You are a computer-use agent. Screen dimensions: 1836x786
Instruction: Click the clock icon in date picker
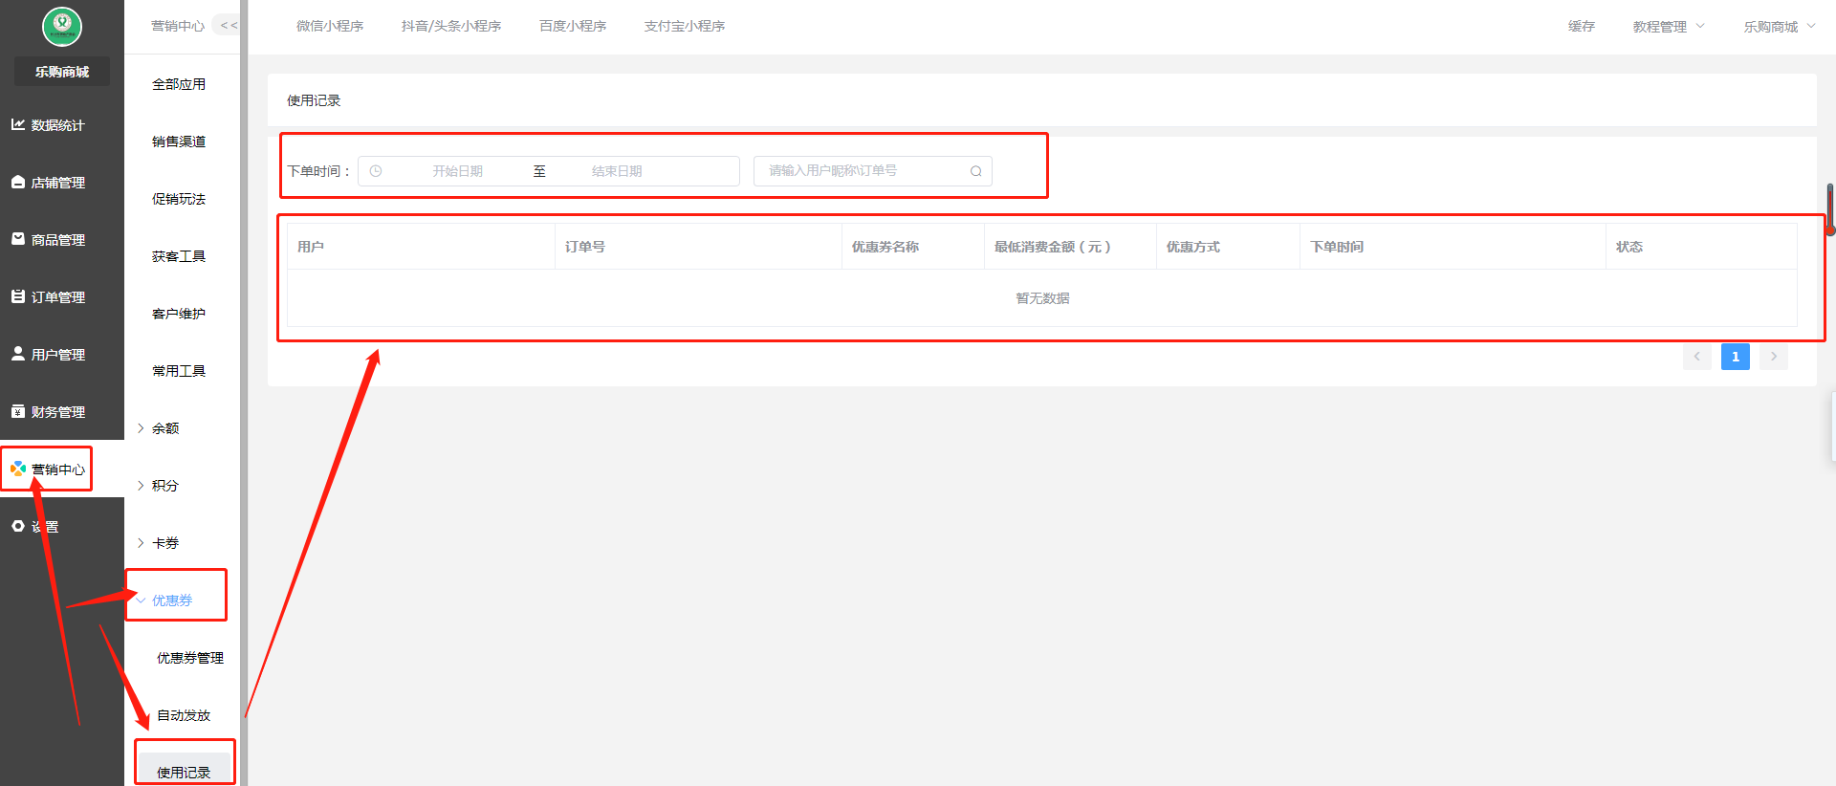(376, 171)
